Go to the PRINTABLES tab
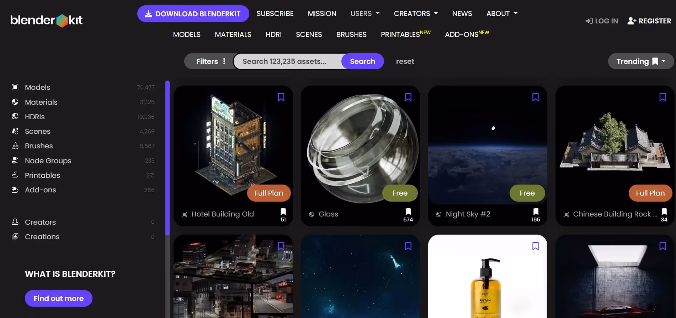The image size is (676, 318). click(405, 34)
